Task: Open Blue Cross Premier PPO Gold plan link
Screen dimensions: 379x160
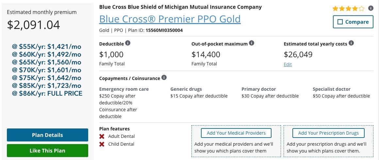Action: click(x=170, y=19)
